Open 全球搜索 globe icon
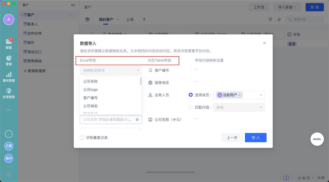329x182 pixels. (9, 91)
